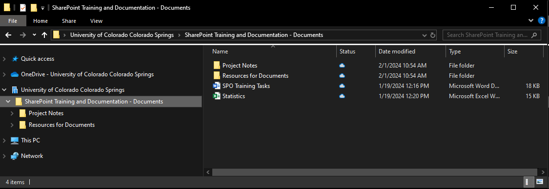
Task: Switch to Large icons view in status bar
Action: pos(540,182)
